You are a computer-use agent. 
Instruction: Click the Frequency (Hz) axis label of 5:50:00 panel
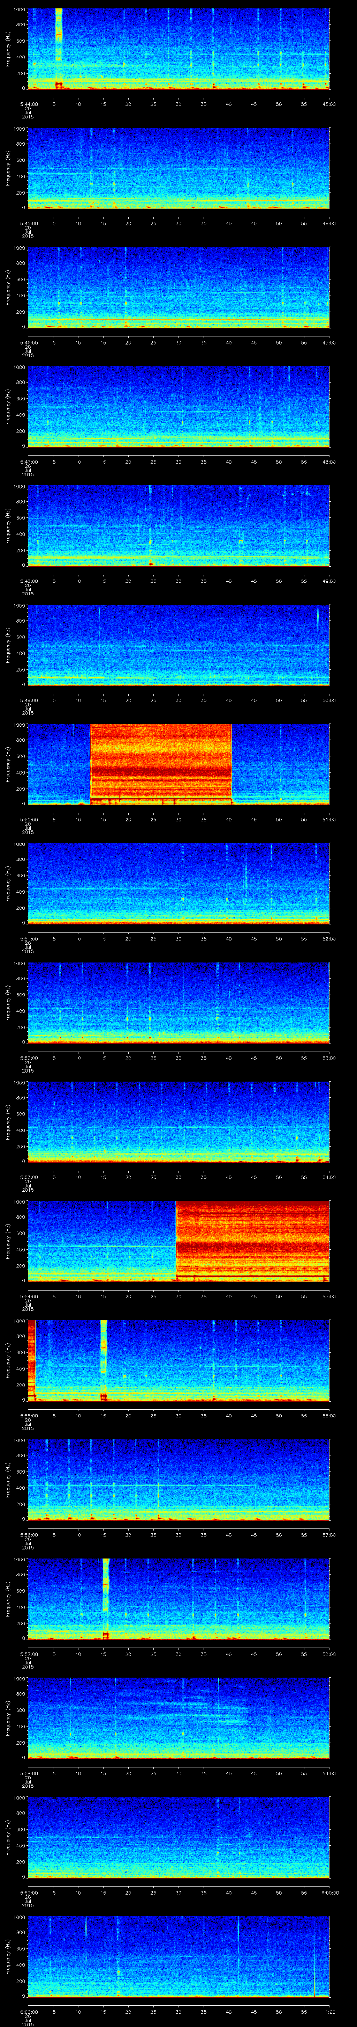pos(8,764)
